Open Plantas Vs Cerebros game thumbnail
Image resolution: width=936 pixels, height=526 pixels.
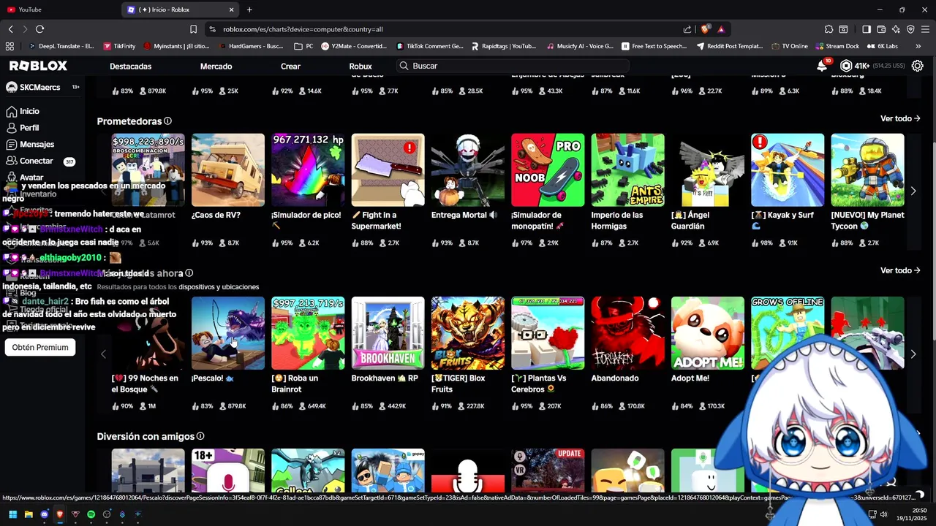(x=548, y=333)
